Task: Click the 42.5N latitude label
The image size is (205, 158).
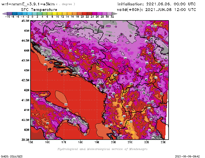Action: pyautogui.click(x=25, y=80)
